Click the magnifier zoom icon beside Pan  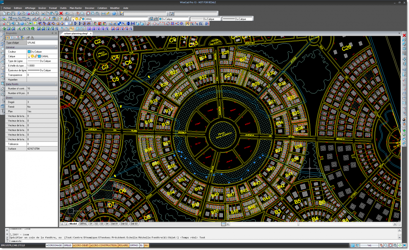82,13
